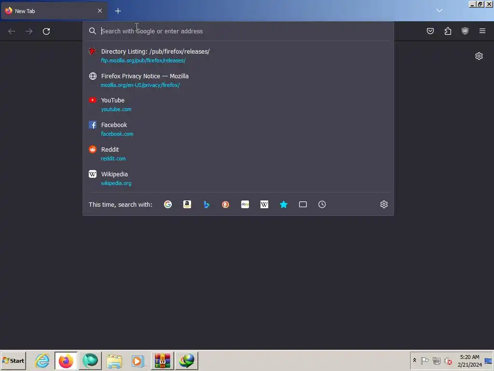
Task: Open the Windows Start menu
Action: 13,360
